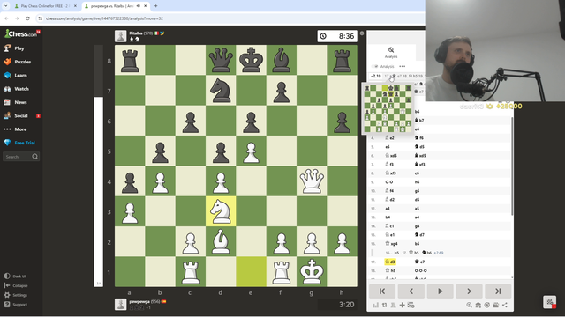Select the white queen on g4
This screenshot has width=565, height=317.
click(x=312, y=181)
